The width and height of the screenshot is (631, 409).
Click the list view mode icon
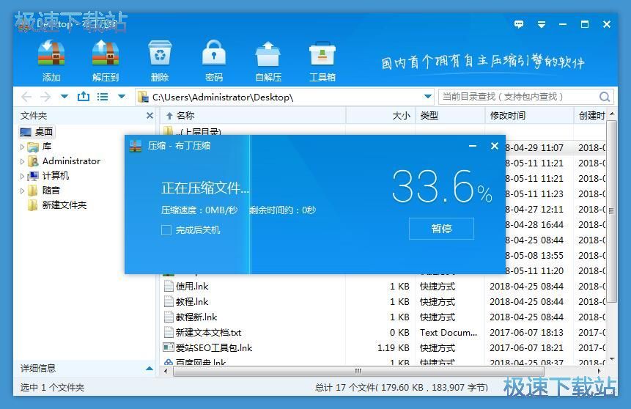pos(103,97)
